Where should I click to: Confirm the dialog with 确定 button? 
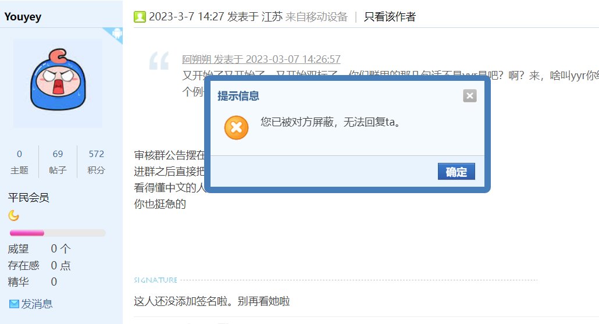(x=456, y=172)
